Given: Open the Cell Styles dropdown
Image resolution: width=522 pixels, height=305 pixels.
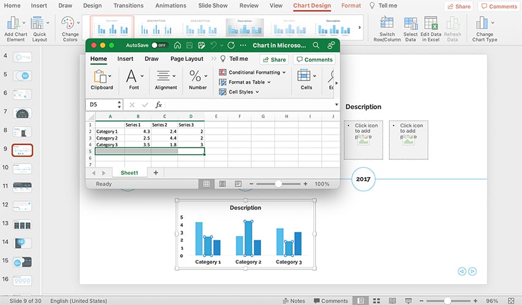Looking at the screenshot, I should point(240,92).
